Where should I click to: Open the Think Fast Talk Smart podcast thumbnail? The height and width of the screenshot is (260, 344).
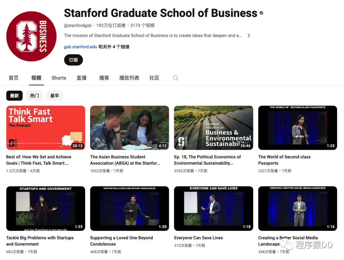46,128
